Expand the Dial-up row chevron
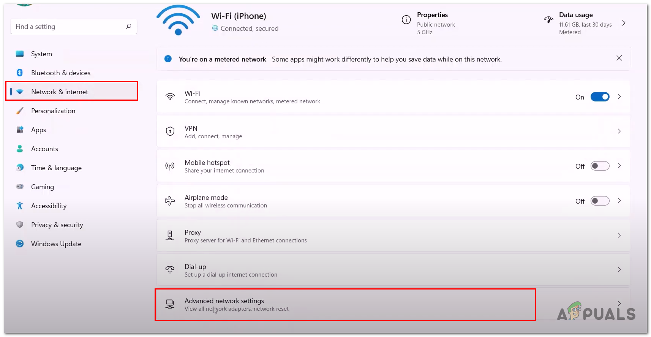The image size is (651, 337). coord(619,270)
